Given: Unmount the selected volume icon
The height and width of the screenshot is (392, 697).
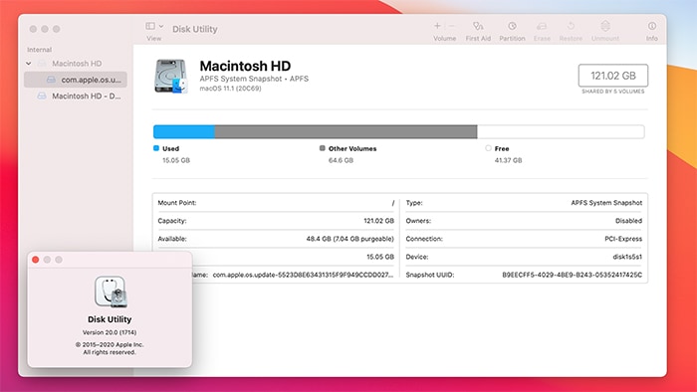Looking at the screenshot, I should tap(605, 26).
